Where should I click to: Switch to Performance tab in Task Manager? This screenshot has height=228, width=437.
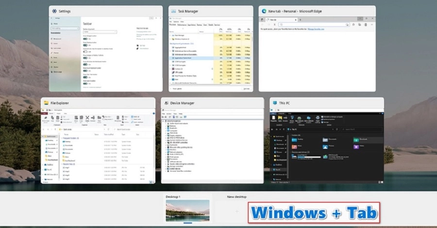coord(182,25)
